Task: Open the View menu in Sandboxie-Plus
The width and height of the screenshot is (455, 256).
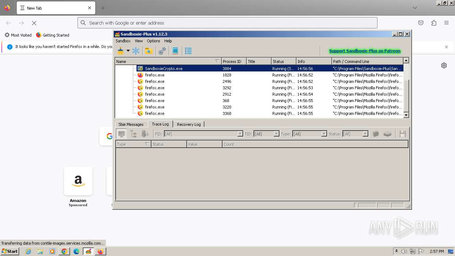Action: click(x=139, y=41)
